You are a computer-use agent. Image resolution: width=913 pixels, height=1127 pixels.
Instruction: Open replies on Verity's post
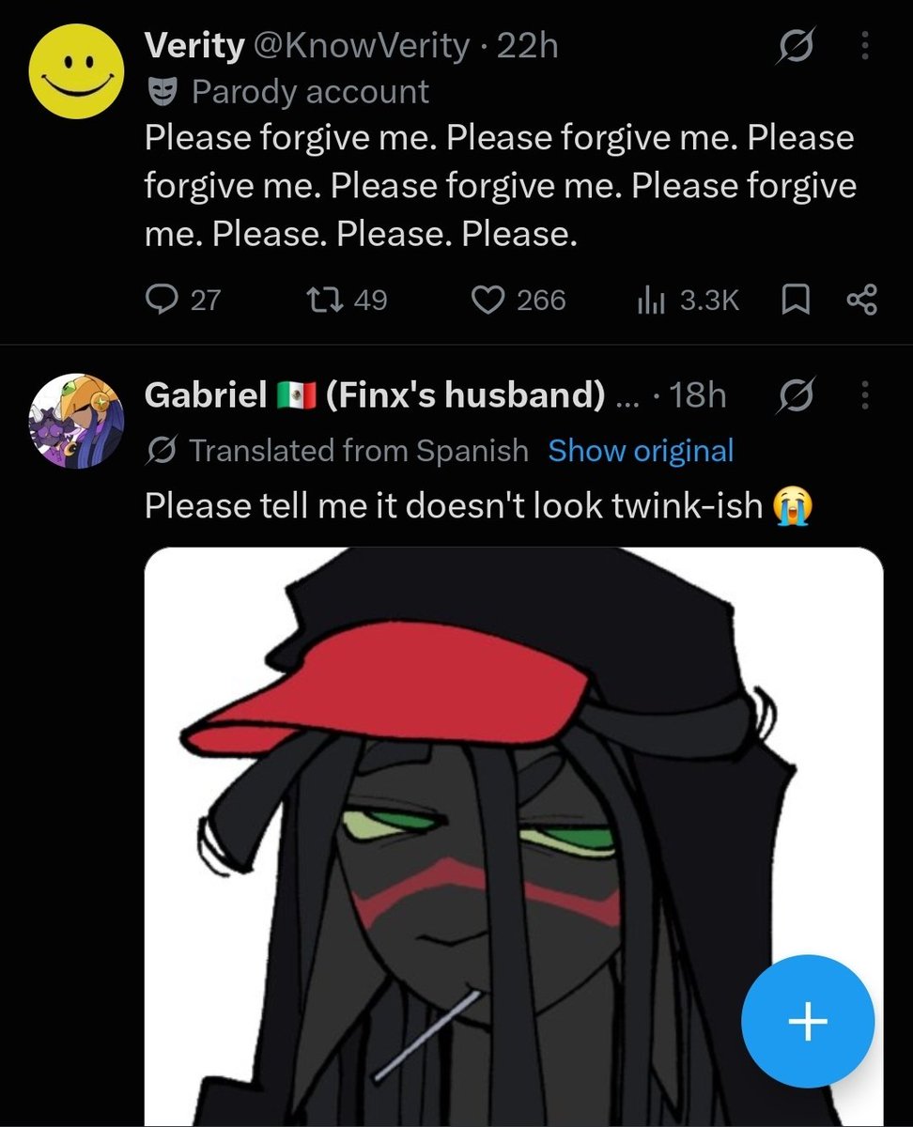coord(184,300)
